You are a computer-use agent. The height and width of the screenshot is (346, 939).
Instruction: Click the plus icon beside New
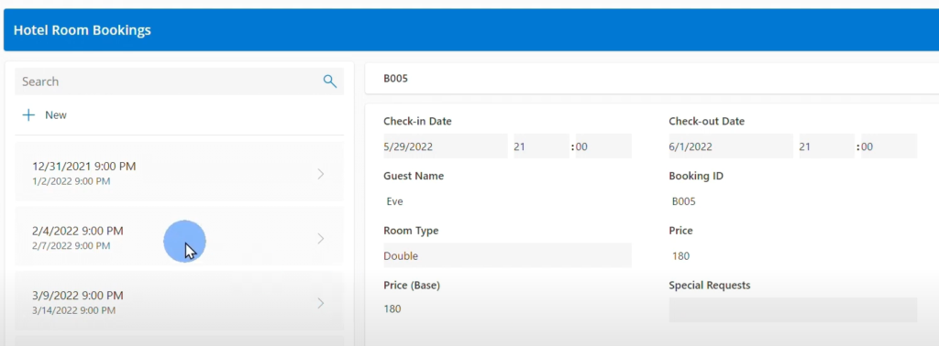(x=28, y=114)
